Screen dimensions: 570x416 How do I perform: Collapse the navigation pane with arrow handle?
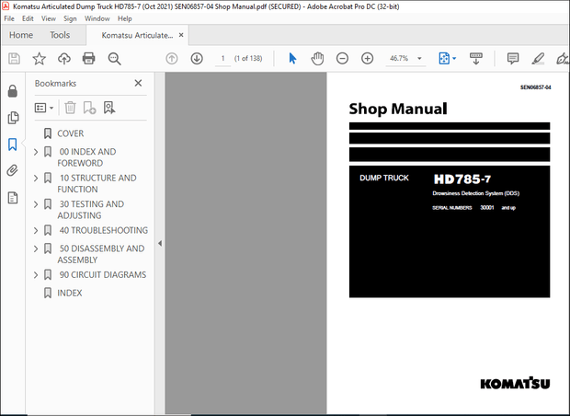click(160, 244)
